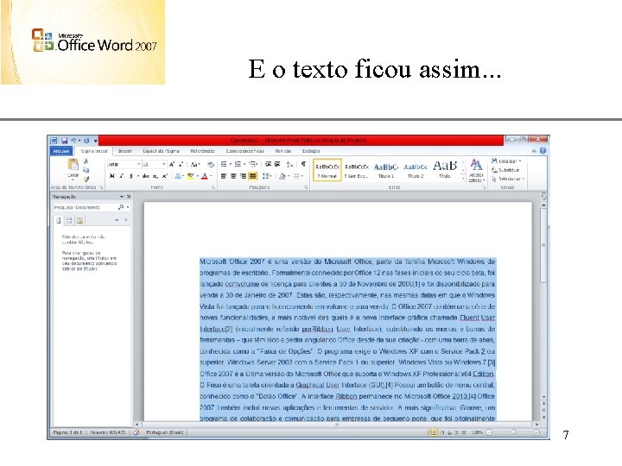622x466 pixels.
Task: Click the Sort A-Z icon
Action: pyautogui.click(x=289, y=165)
